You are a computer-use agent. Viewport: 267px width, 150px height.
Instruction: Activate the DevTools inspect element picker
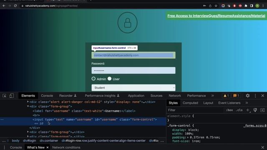(5, 96)
